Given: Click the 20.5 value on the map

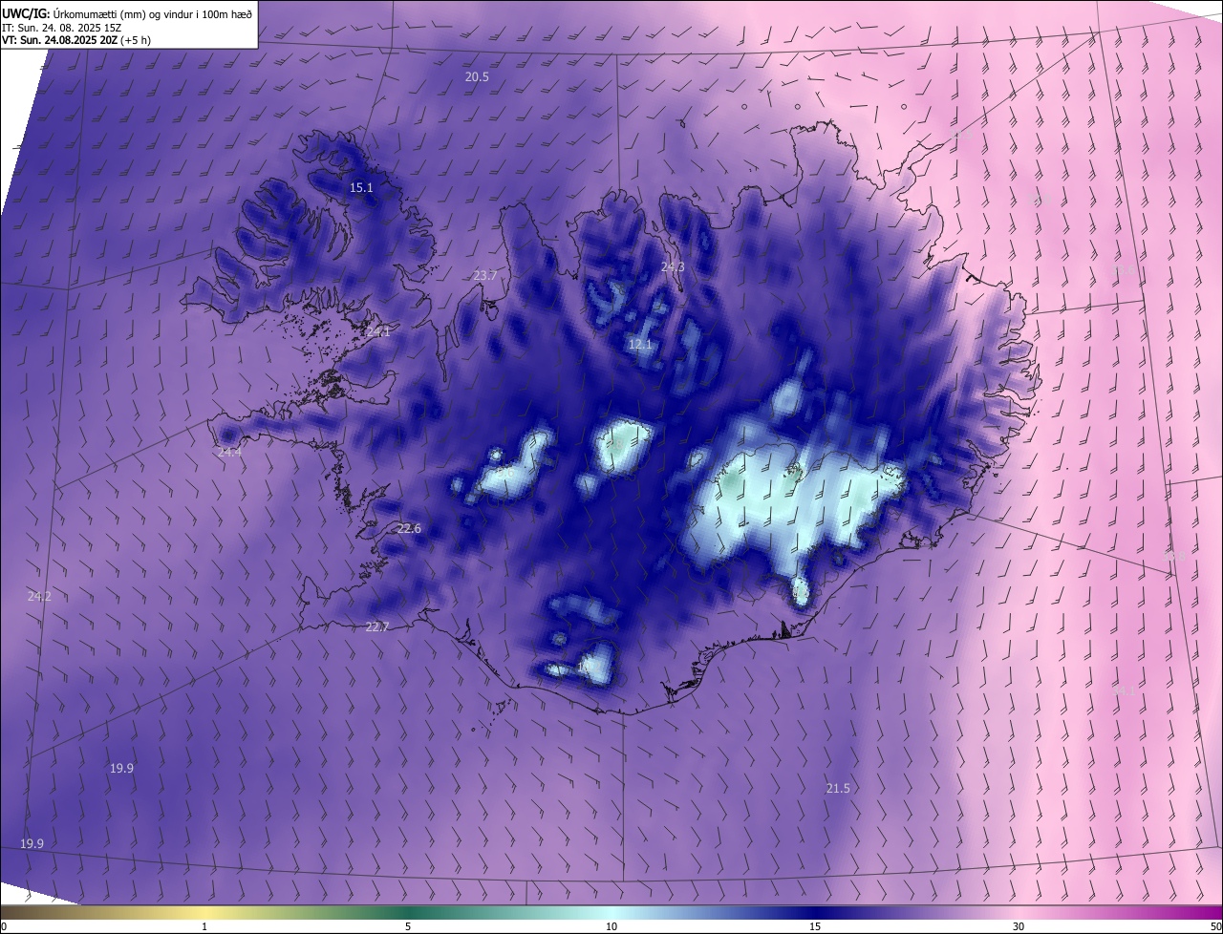Looking at the screenshot, I should pyautogui.click(x=477, y=77).
